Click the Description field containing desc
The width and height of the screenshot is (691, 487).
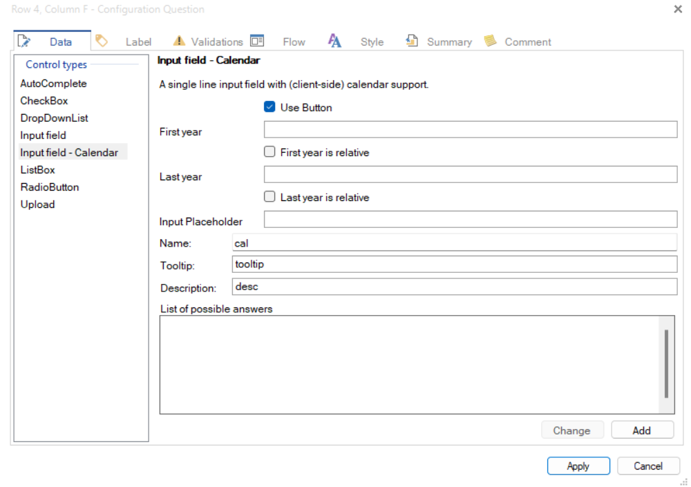pos(455,287)
